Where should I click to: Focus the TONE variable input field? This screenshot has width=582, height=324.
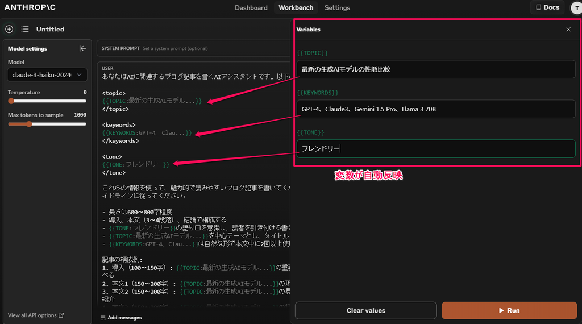point(436,149)
